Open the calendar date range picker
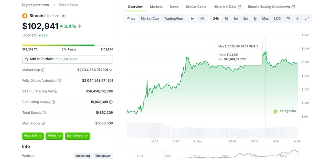 288,19
